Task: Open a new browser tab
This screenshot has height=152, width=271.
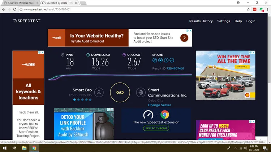Action: tap(83, 3)
